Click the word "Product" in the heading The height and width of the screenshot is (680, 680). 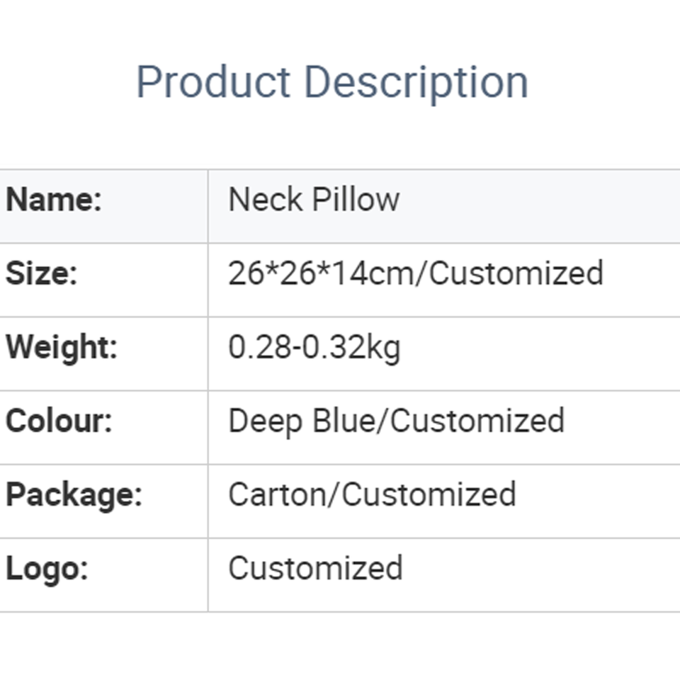(213, 82)
